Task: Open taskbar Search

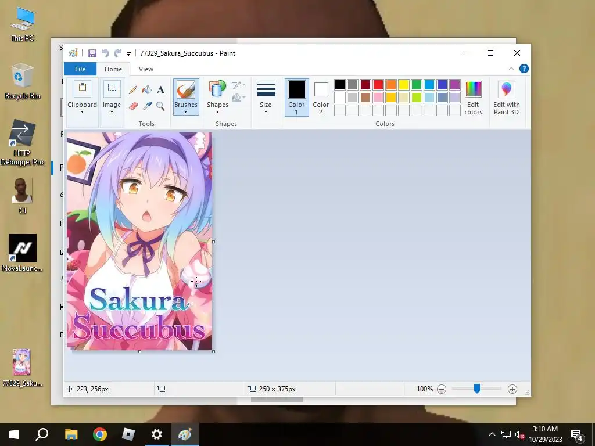Action: [x=42, y=434]
